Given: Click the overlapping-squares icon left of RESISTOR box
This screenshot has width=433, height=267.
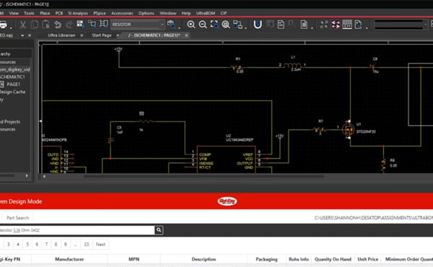Looking at the screenshot, I should pos(92,25).
